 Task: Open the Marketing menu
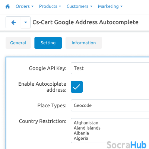coord(110,6)
